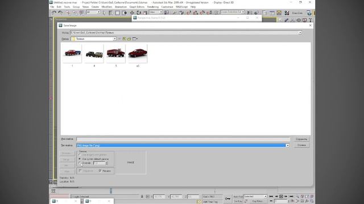Activate the Select and Scale tool
Image resolution: width=364 pixels, height=204 pixels.
146,12
